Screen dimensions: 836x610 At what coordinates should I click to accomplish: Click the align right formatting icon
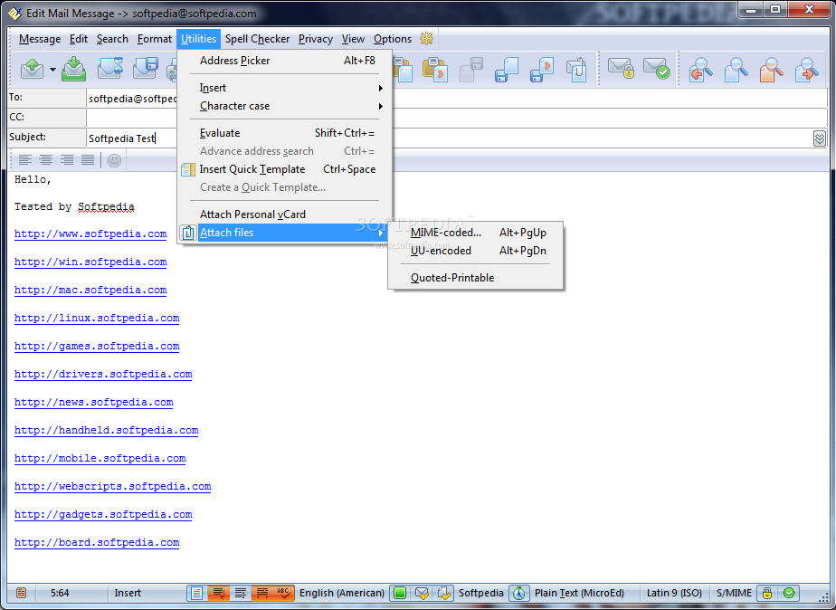[67, 159]
